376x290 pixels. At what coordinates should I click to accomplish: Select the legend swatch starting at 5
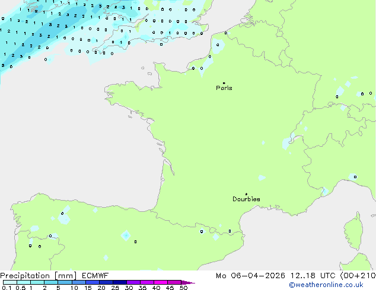[x=65, y=282]
